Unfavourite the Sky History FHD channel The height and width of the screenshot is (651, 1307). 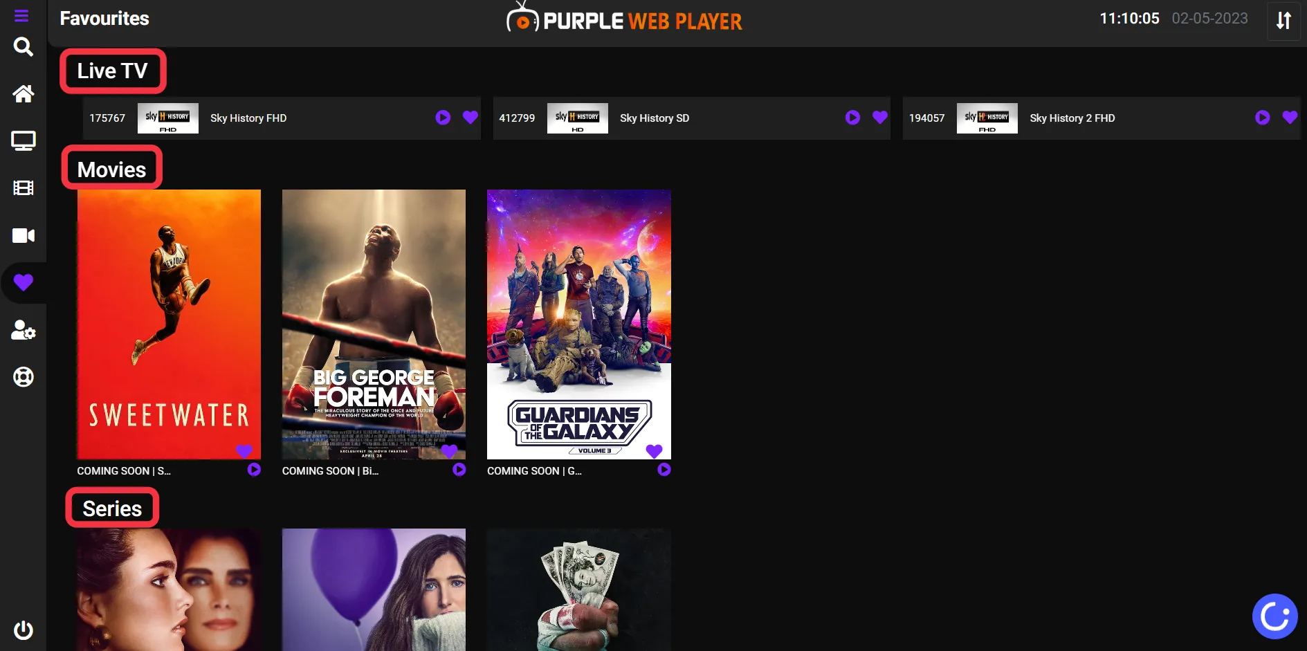tap(470, 118)
